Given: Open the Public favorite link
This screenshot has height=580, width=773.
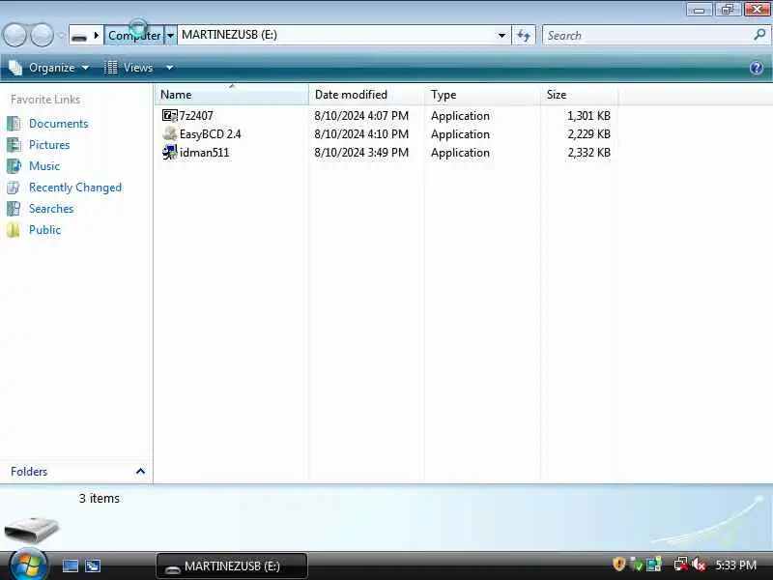Looking at the screenshot, I should click(44, 230).
